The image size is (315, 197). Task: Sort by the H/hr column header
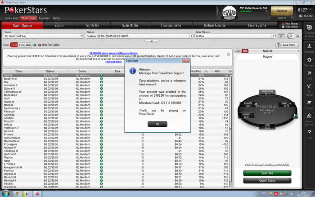[x=217, y=72]
